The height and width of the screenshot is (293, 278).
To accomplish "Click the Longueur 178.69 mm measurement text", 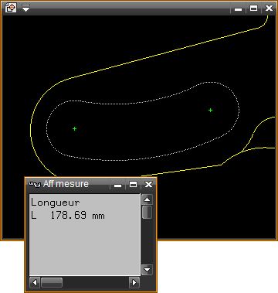I will point(68,209).
